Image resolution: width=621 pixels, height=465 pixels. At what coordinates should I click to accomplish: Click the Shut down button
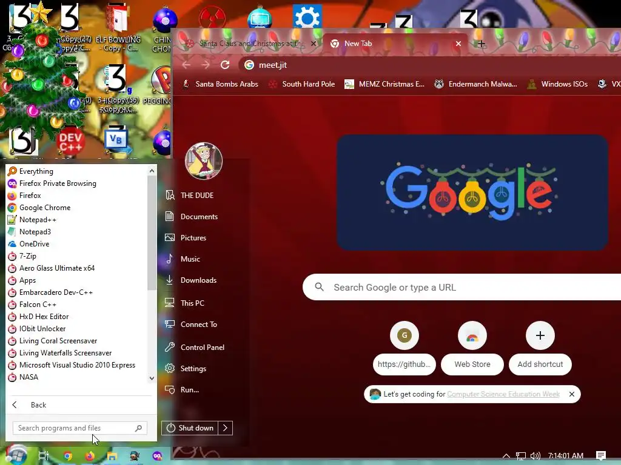pyautogui.click(x=190, y=428)
